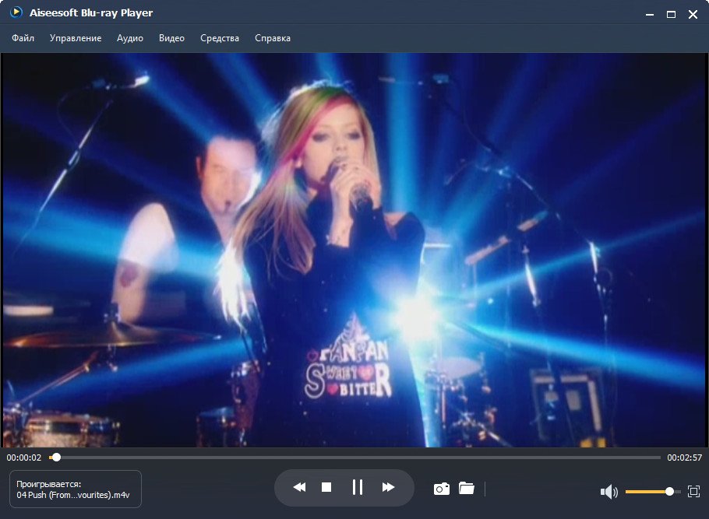Enter fullscreen mode with corner icon
Viewport: 709px width, 519px height.
pos(694,492)
